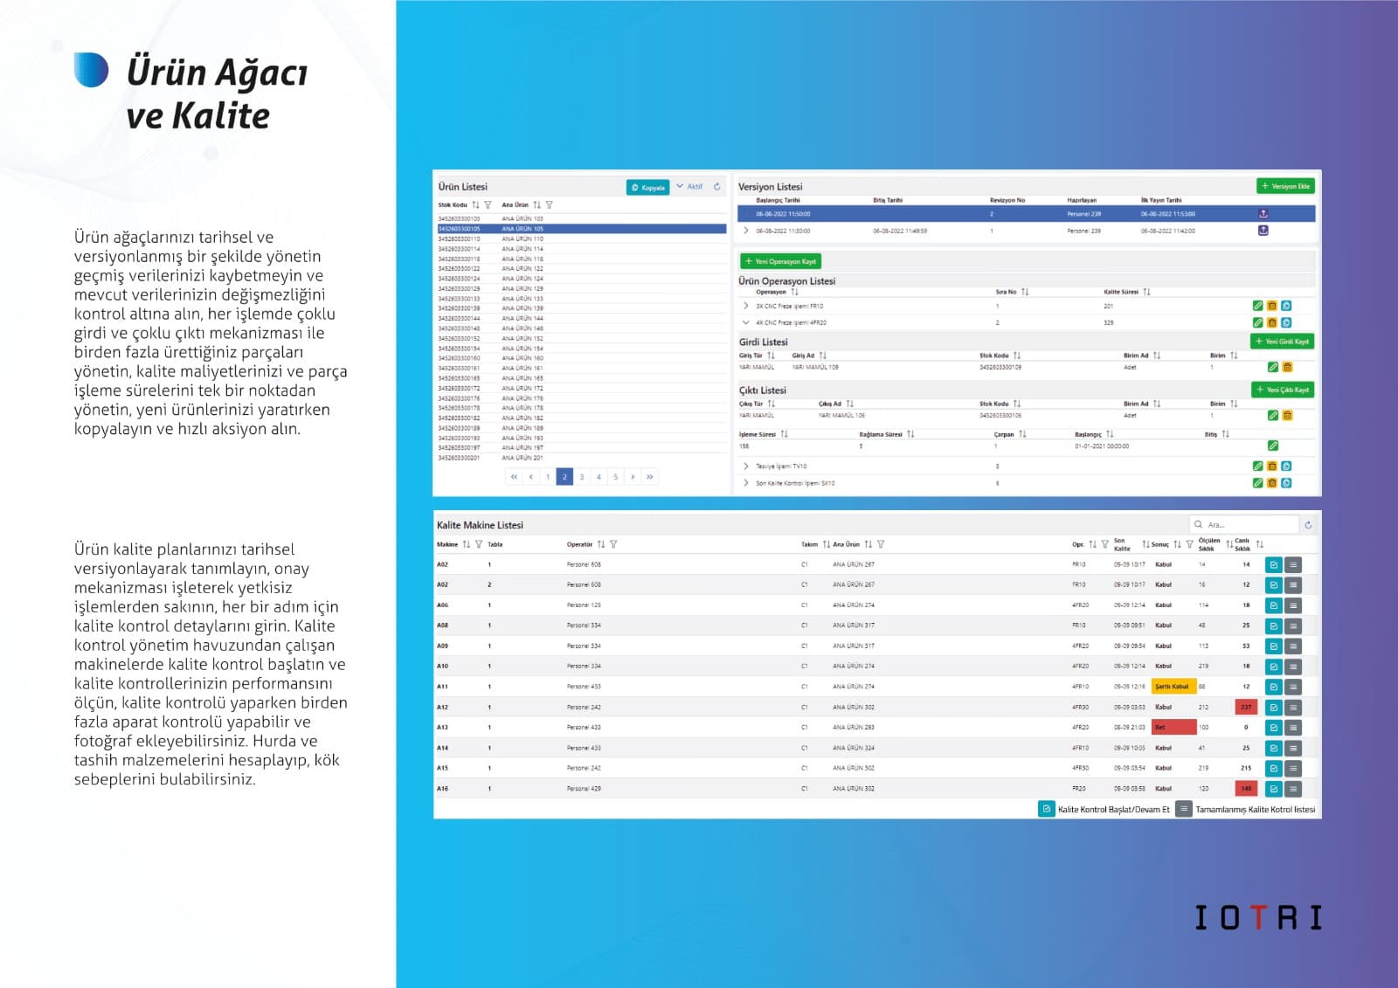This screenshot has width=1398, height=988.
Task: Open the Aktif status dropdown
Action: tap(689, 187)
